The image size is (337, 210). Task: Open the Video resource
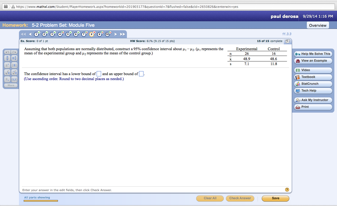pyautogui.click(x=313, y=70)
